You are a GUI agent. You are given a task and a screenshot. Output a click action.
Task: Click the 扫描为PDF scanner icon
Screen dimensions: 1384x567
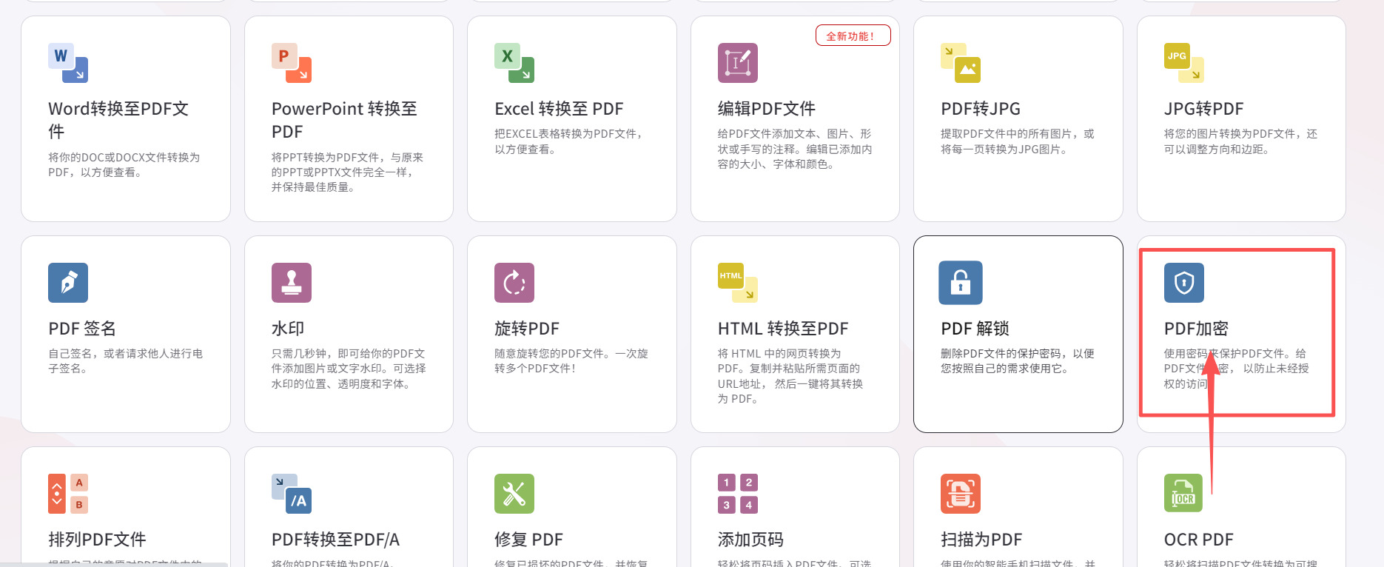coord(961,494)
